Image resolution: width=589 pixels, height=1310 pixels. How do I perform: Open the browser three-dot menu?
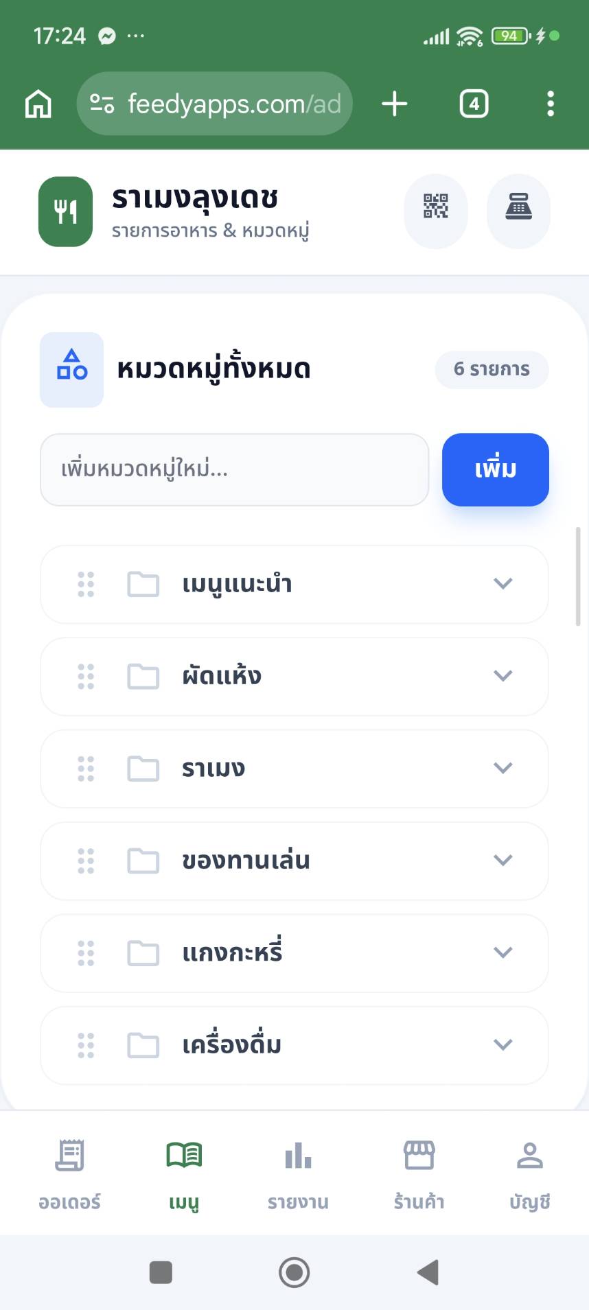[550, 104]
